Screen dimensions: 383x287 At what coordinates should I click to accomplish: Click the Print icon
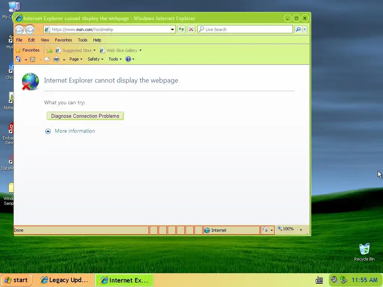pos(56,59)
